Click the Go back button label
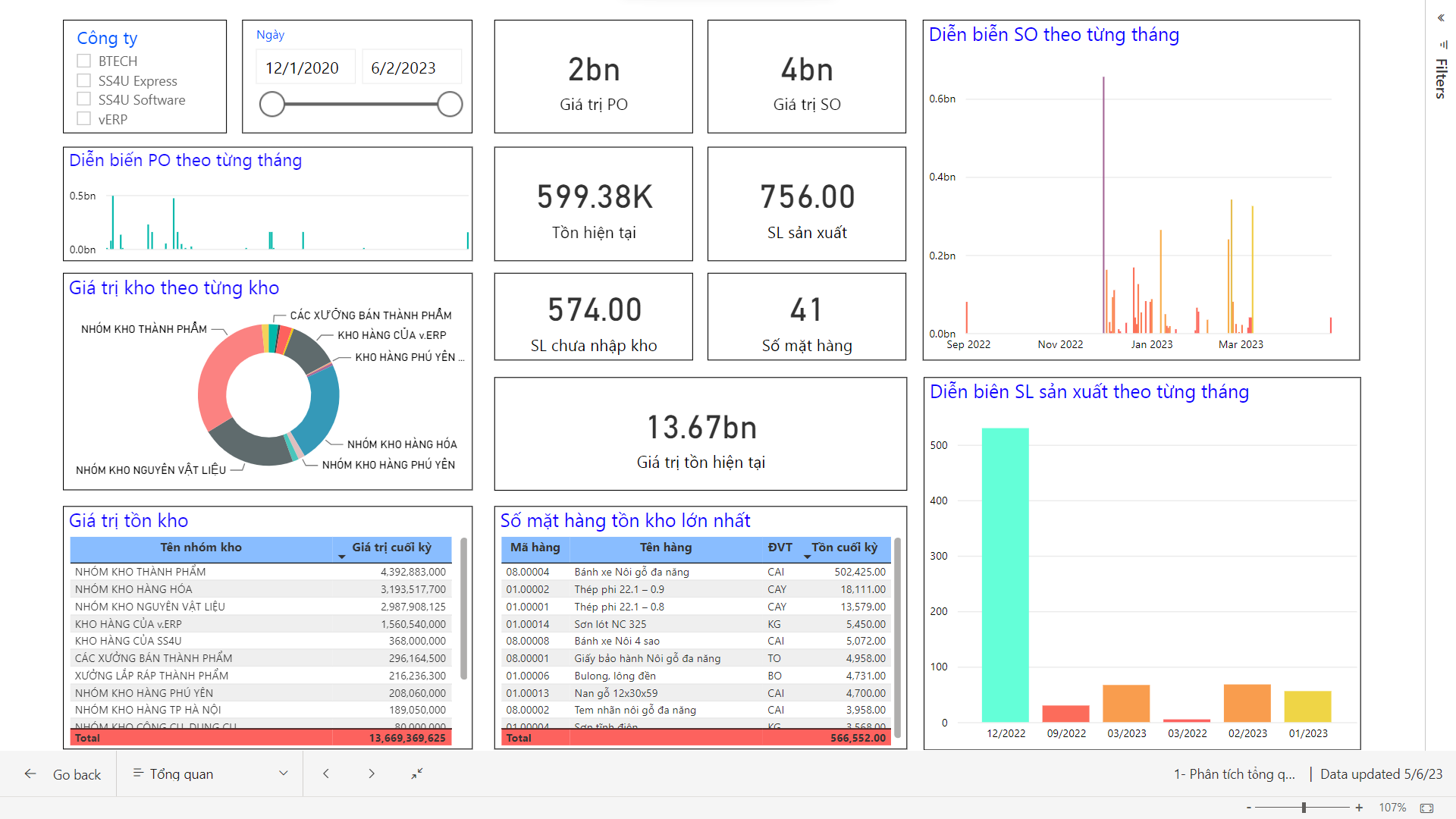Viewport: 1456px width, 819px height. pos(77,774)
